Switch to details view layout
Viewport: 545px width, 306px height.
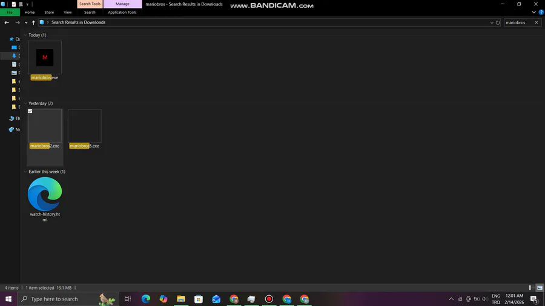point(531,288)
